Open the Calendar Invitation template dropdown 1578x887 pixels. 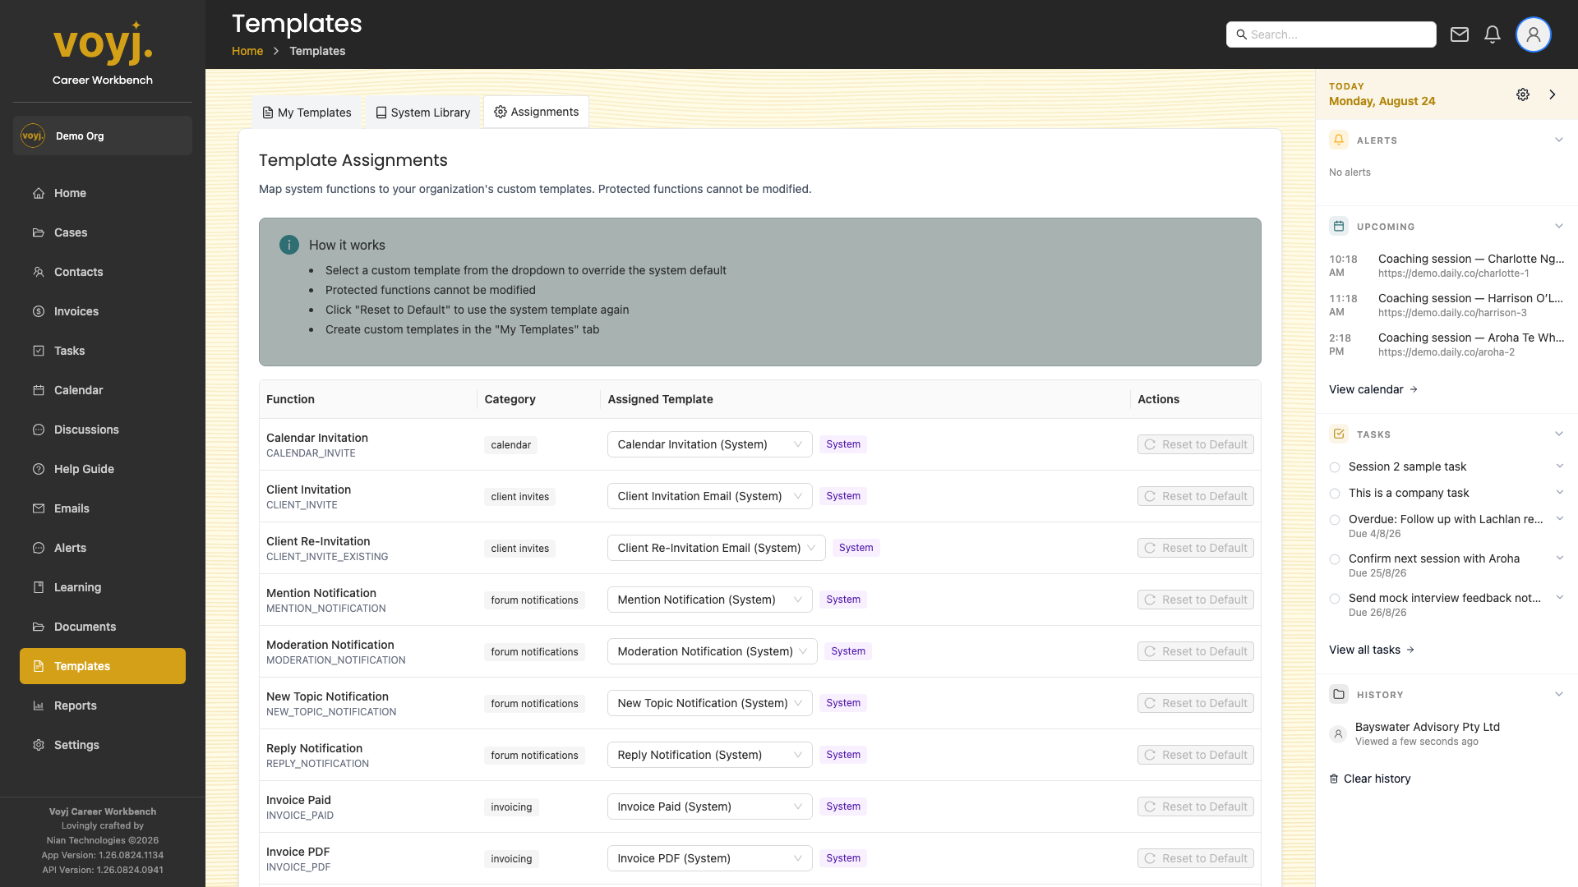[709, 444]
